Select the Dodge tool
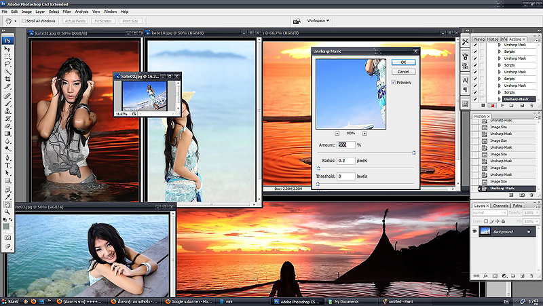This screenshot has height=306, width=543. [x=7, y=149]
